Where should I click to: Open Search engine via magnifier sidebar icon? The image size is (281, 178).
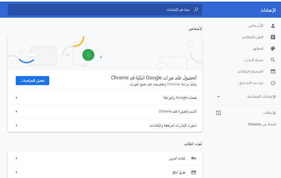point(273,60)
